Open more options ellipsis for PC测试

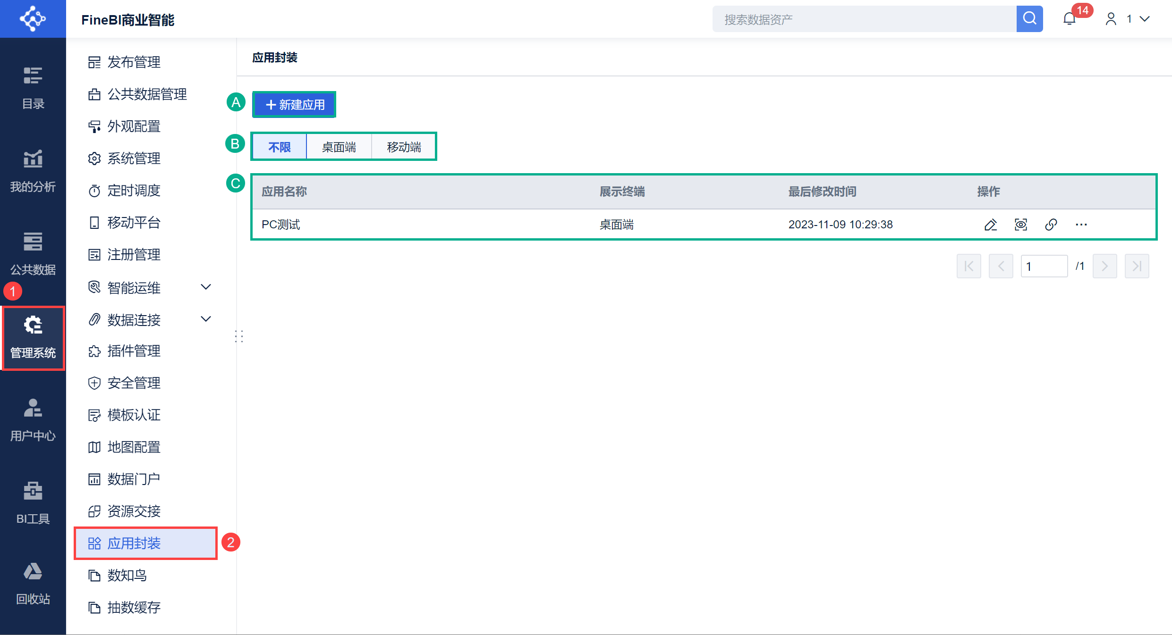1081,225
